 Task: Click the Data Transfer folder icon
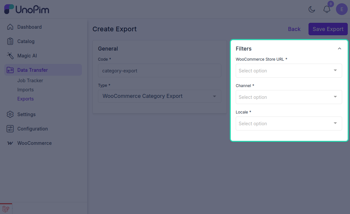10,70
